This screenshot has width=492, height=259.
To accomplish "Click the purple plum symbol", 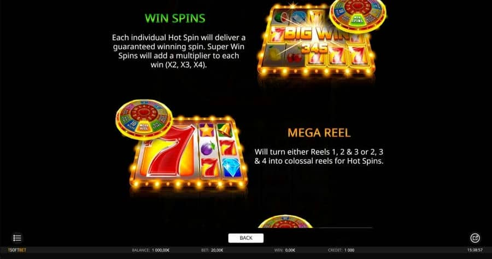I will [207, 148].
